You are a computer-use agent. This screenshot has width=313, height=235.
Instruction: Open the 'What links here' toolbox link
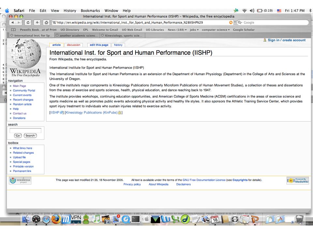[22, 148]
